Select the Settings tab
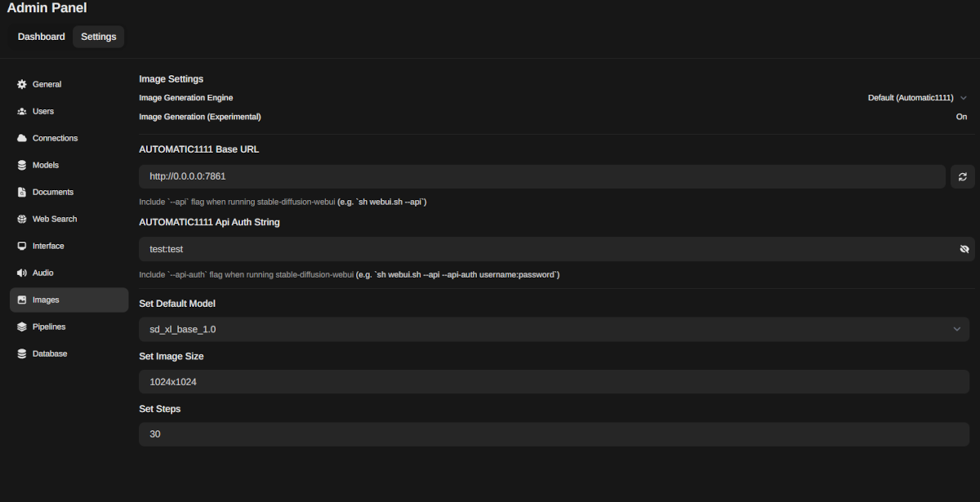This screenshot has width=980, height=502. tap(98, 37)
